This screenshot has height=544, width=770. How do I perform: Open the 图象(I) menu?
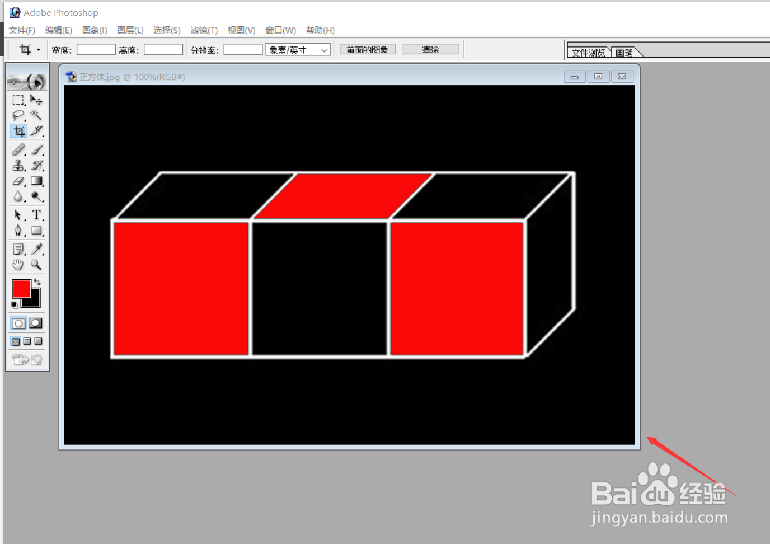click(95, 30)
